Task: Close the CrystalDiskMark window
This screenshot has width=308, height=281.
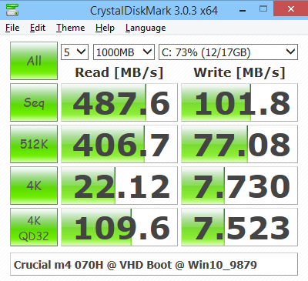Action: pyautogui.click(x=291, y=9)
